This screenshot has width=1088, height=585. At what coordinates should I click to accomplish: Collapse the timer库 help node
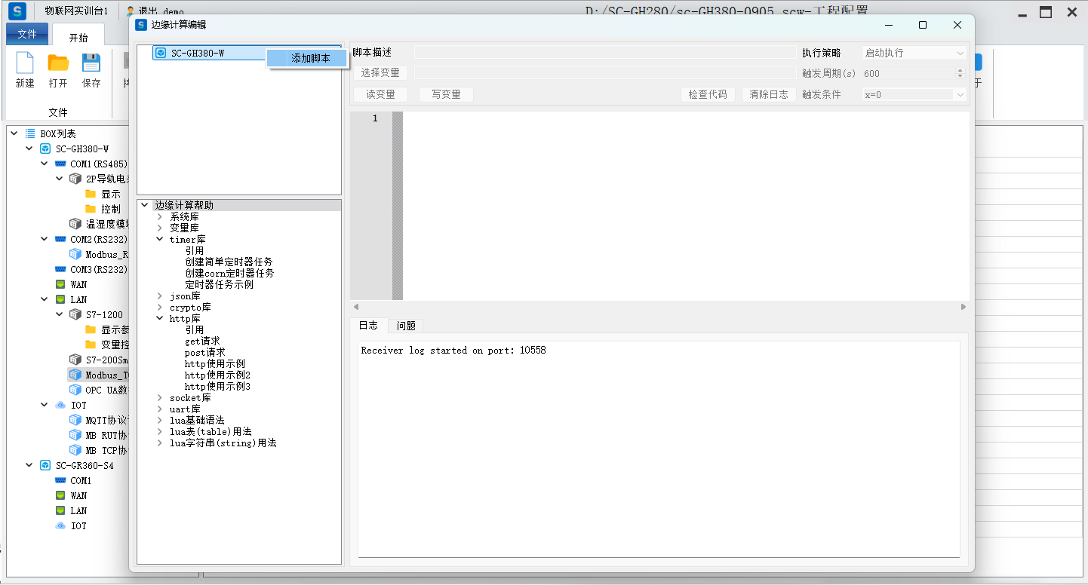160,240
